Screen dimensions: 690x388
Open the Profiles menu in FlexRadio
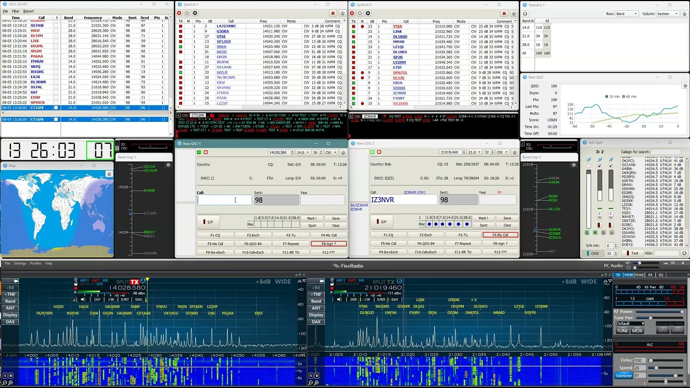36,264
